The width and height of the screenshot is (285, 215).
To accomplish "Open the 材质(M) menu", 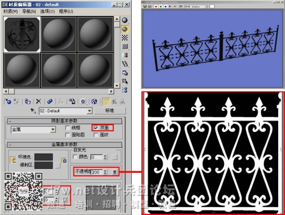I will [11, 11].
